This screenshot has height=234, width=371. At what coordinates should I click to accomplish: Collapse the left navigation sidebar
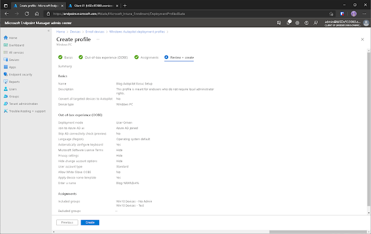click(49, 31)
